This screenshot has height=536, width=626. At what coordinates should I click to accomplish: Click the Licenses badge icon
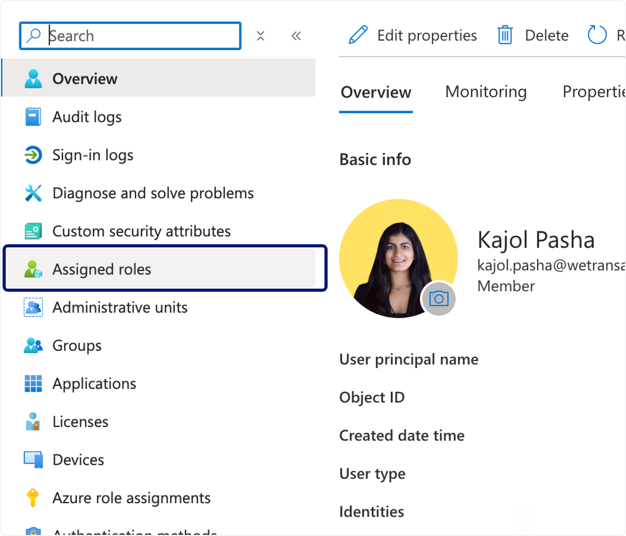coord(33,422)
